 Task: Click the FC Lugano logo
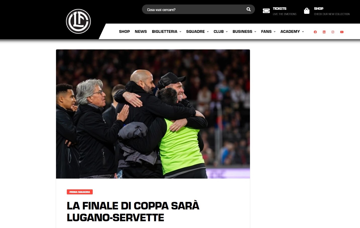pos(78,21)
